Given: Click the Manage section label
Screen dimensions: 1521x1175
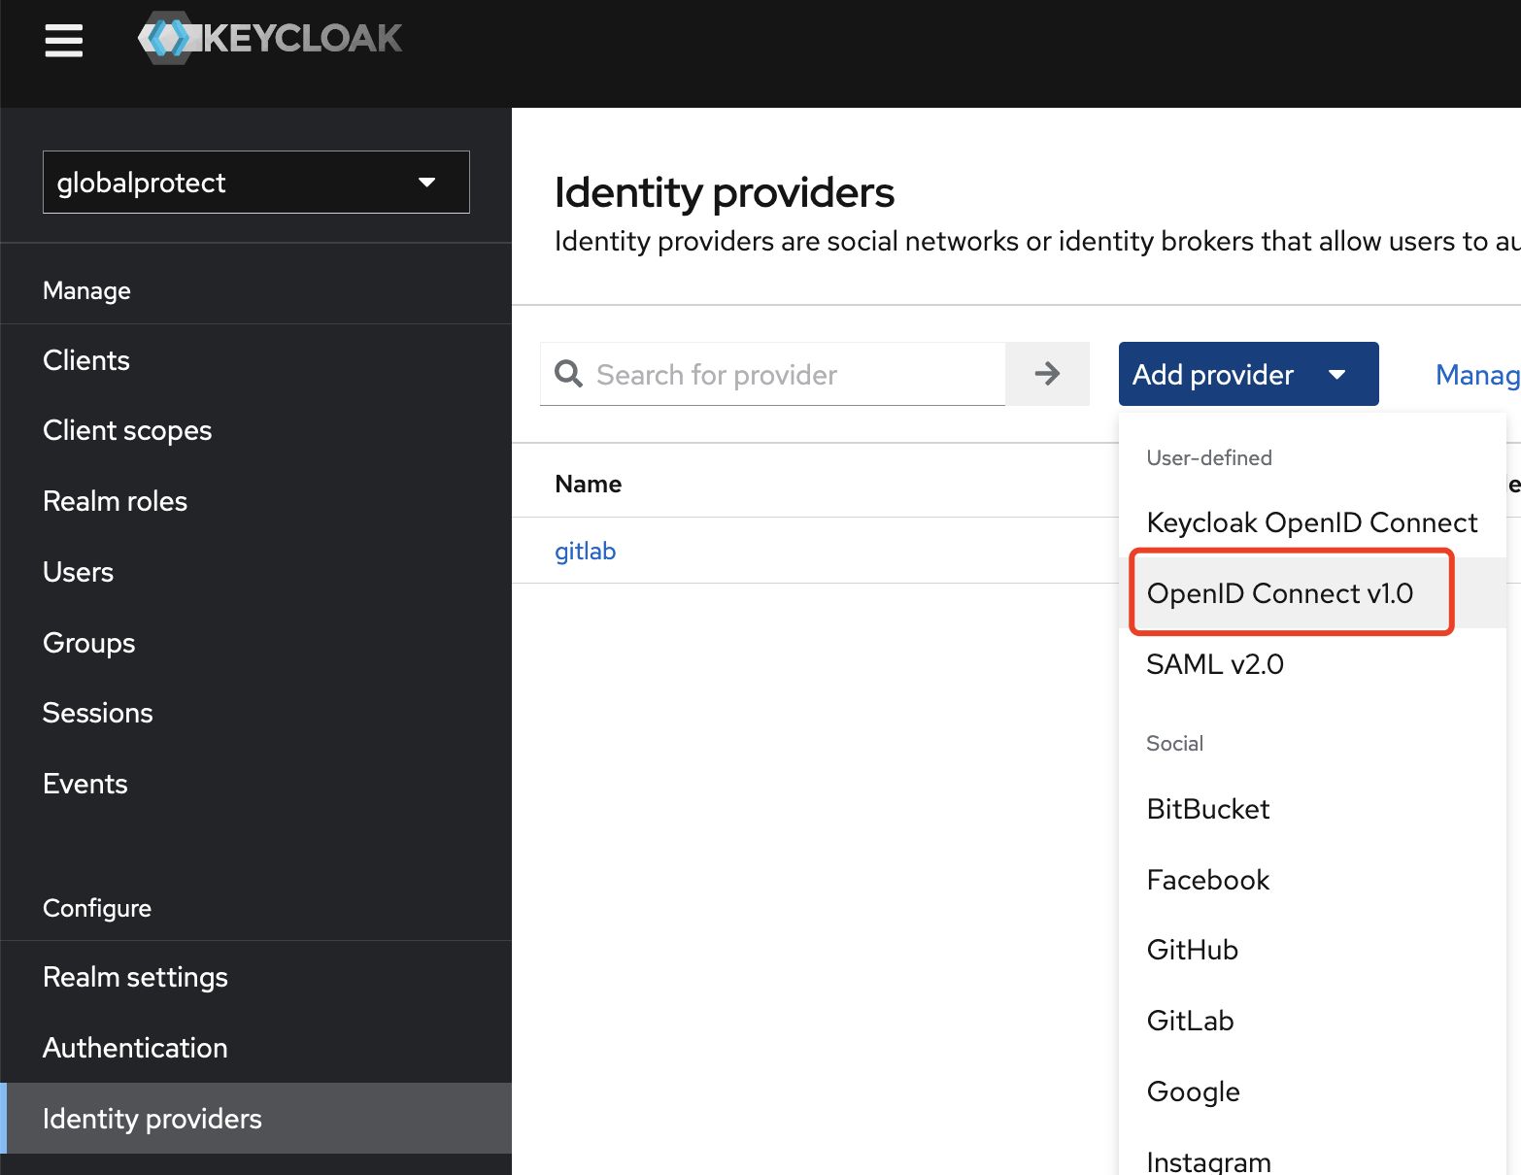Looking at the screenshot, I should [x=86, y=290].
